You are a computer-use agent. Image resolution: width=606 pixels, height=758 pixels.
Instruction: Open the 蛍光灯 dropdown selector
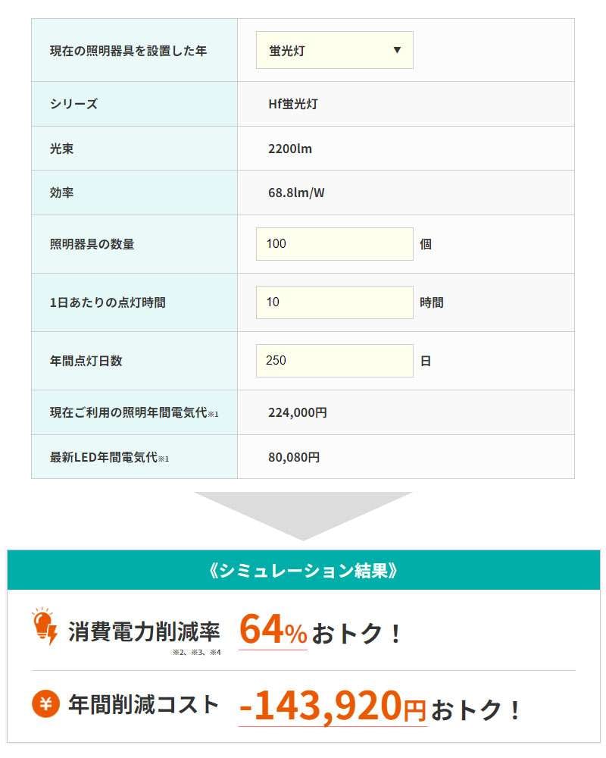pyautogui.click(x=334, y=50)
